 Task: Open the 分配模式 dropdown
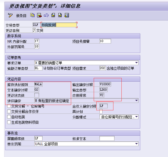pyautogui.click(x=119, y=117)
